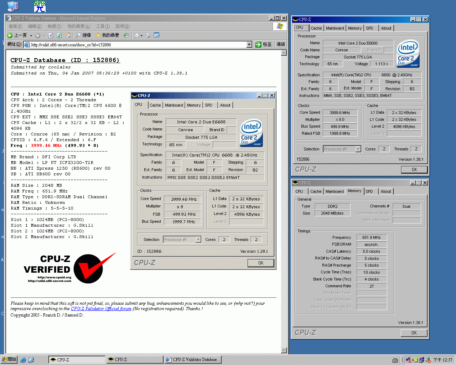Switch to Cache tab in lower CPU-Z window
456x365 pixels.
(x=316, y=191)
